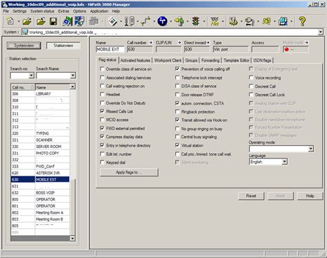Click the Name input field
Screen dimensions: 327x258
coord(110,49)
